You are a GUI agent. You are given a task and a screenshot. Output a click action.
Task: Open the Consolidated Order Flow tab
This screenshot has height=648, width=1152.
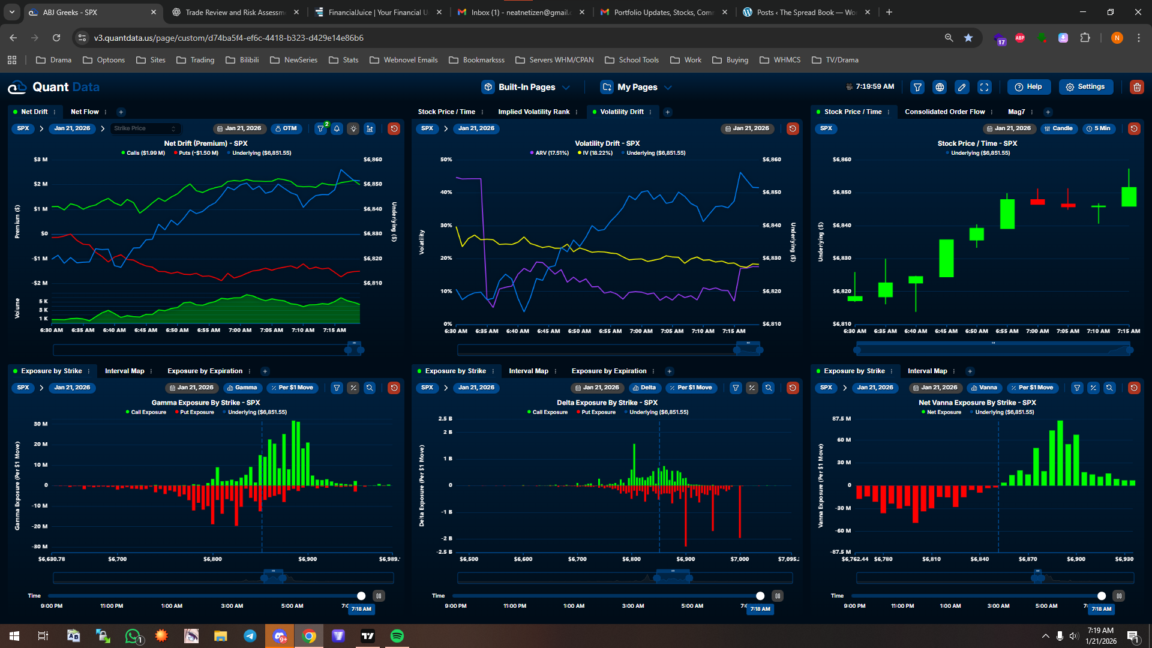(x=944, y=112)
